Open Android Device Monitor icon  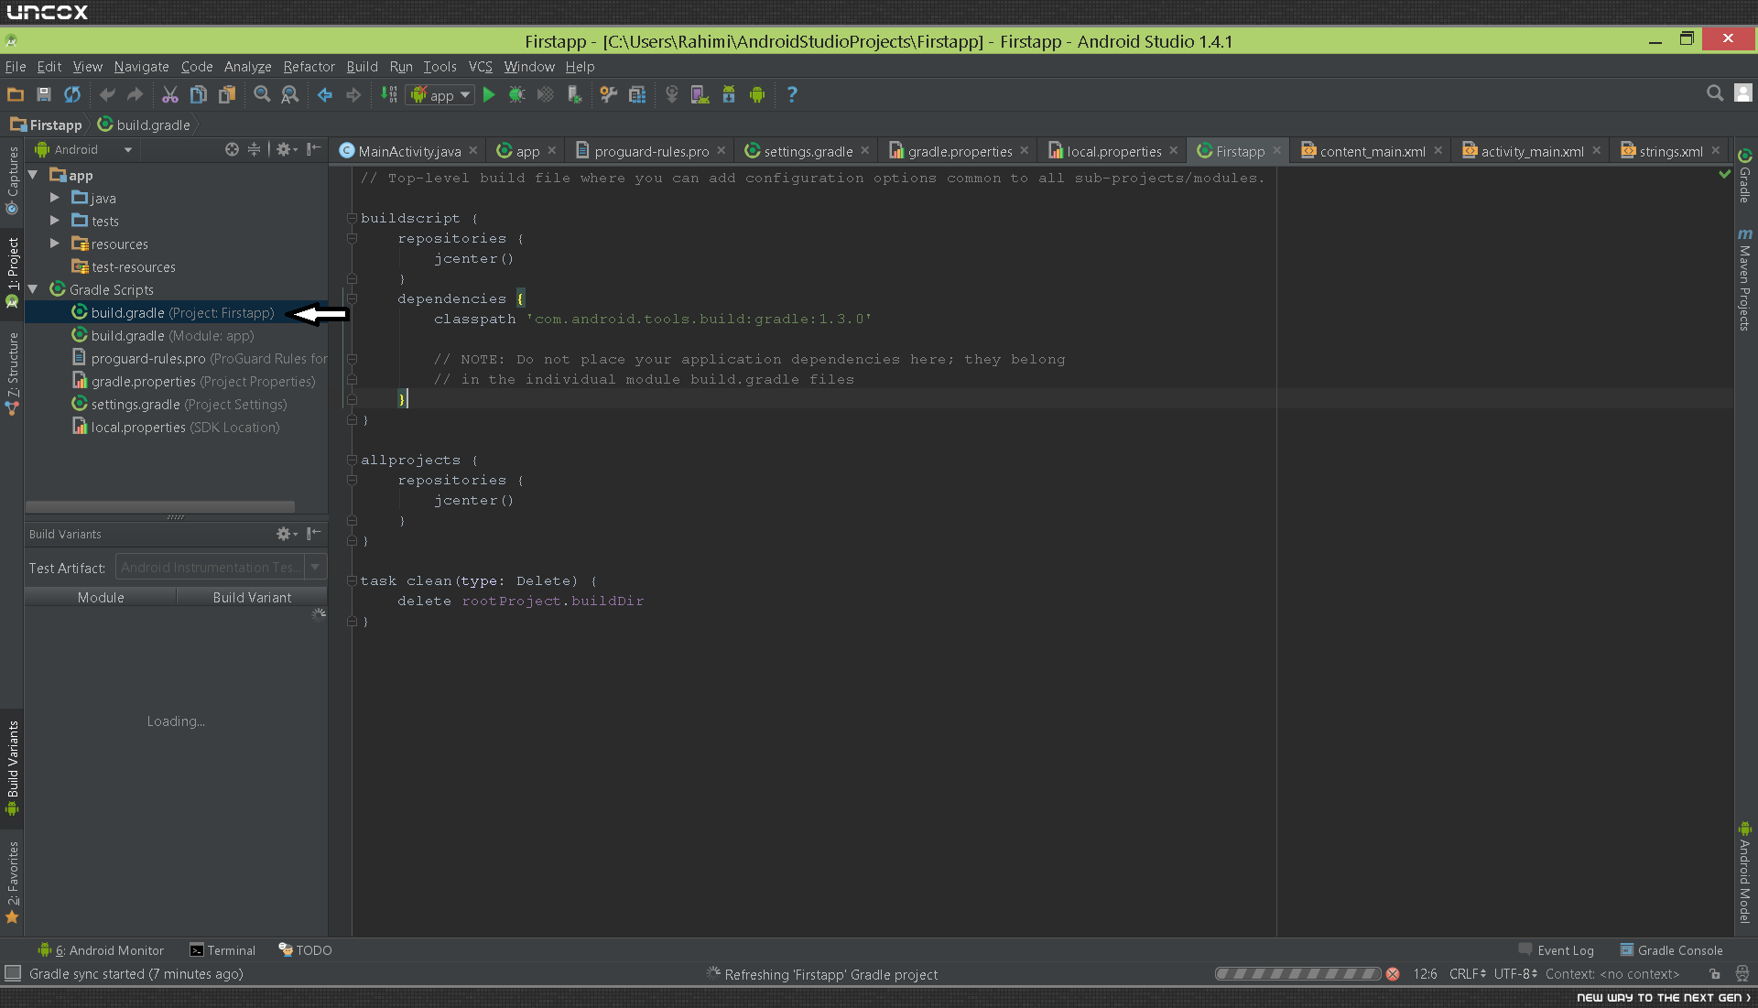coord(757,94)
